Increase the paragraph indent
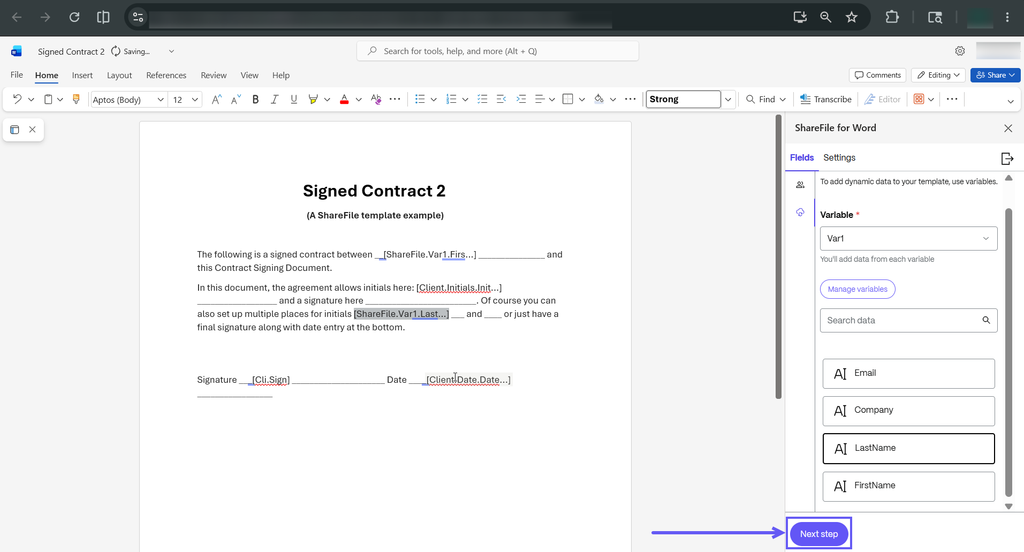 [x=521, y=99]
